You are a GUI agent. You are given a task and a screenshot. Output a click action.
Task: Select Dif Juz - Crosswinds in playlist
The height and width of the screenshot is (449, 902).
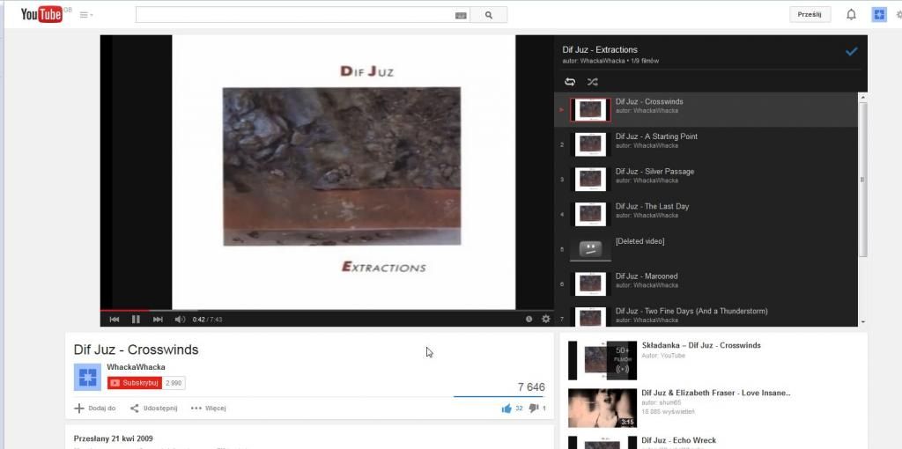706,109
